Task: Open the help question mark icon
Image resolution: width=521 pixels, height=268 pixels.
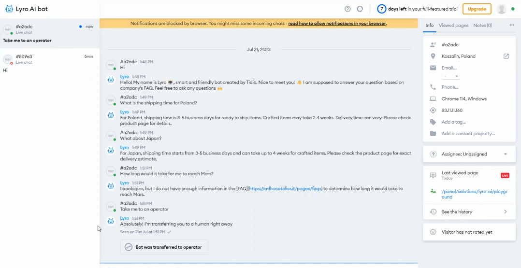Action: pyautogui.click(x=347, y=9)
